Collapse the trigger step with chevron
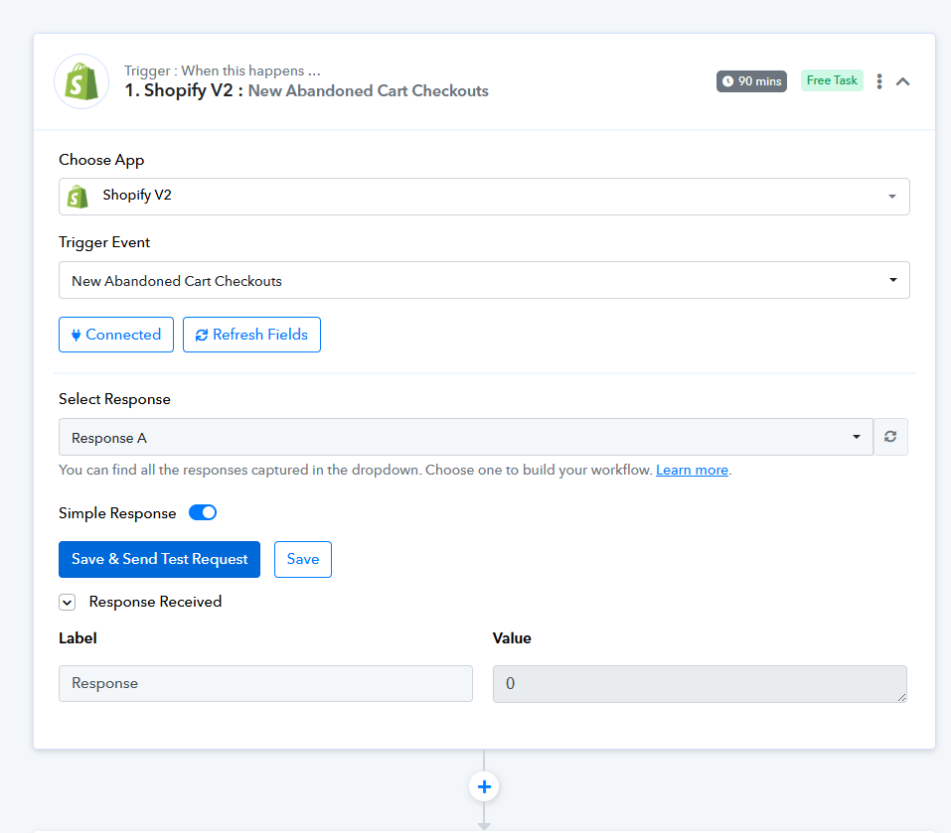This screenshot has width=951, height=833. (902, 81)
